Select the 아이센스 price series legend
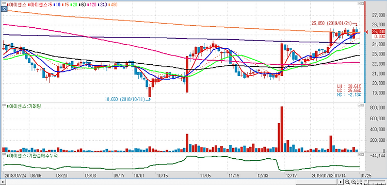Viewport: 387px width, 185px height. 17,5
